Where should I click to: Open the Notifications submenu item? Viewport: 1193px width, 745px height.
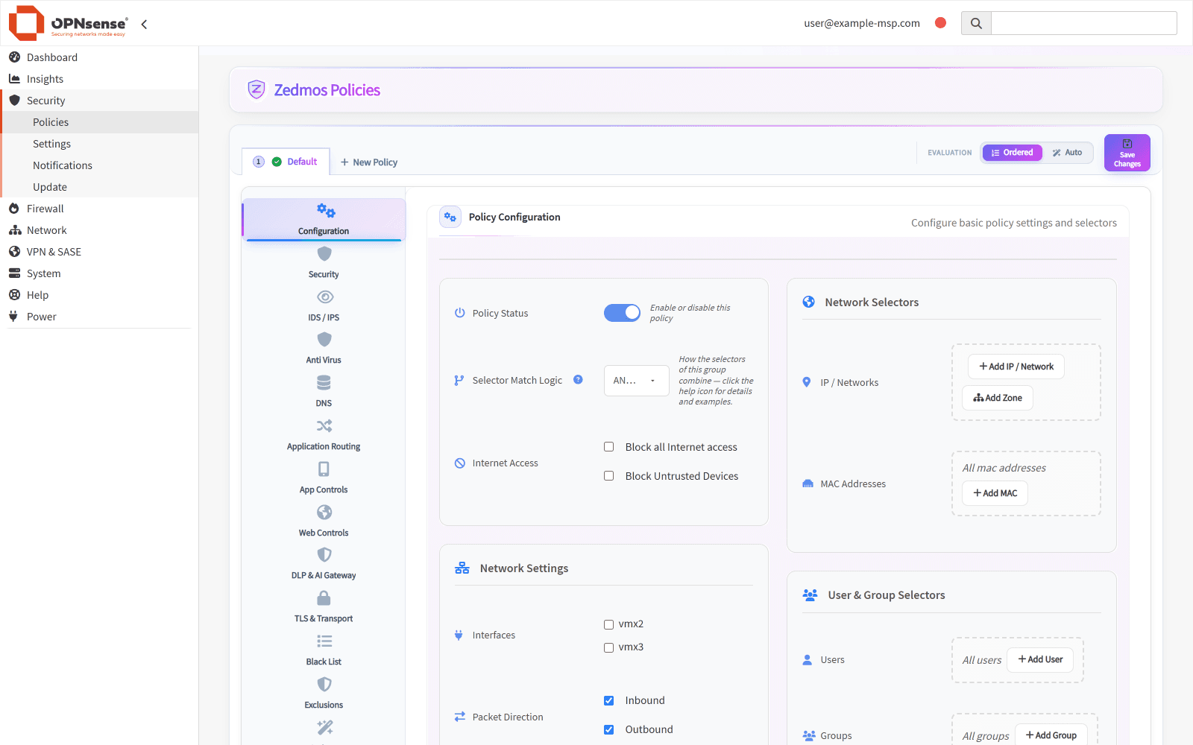tap(99, 165)
